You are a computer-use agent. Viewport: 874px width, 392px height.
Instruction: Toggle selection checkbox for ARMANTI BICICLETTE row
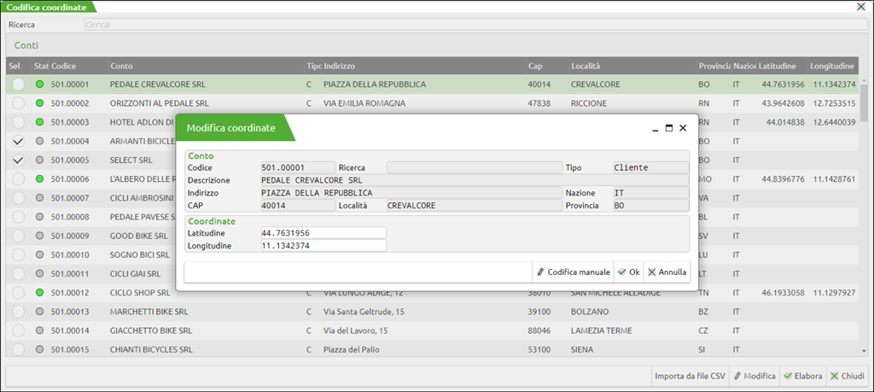click(x=18, y=141)
